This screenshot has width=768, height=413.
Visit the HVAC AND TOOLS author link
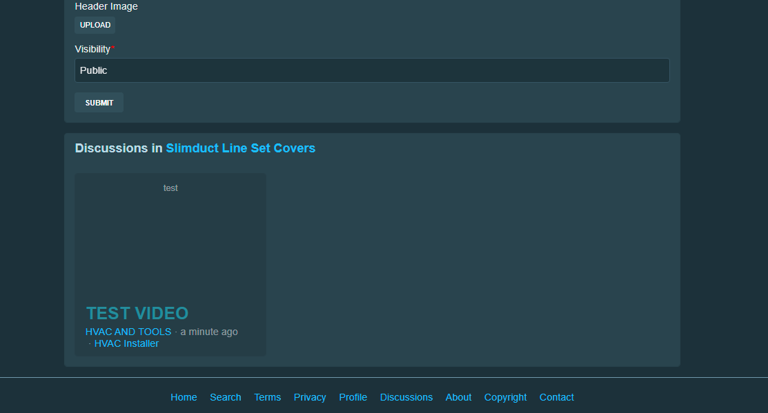pos(128,332)
